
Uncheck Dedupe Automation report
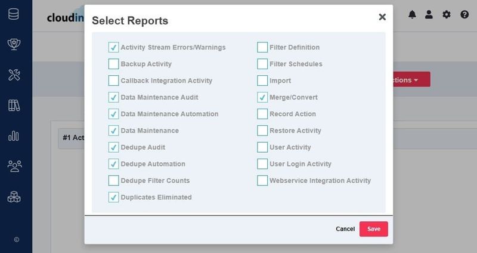click(113, 164)
